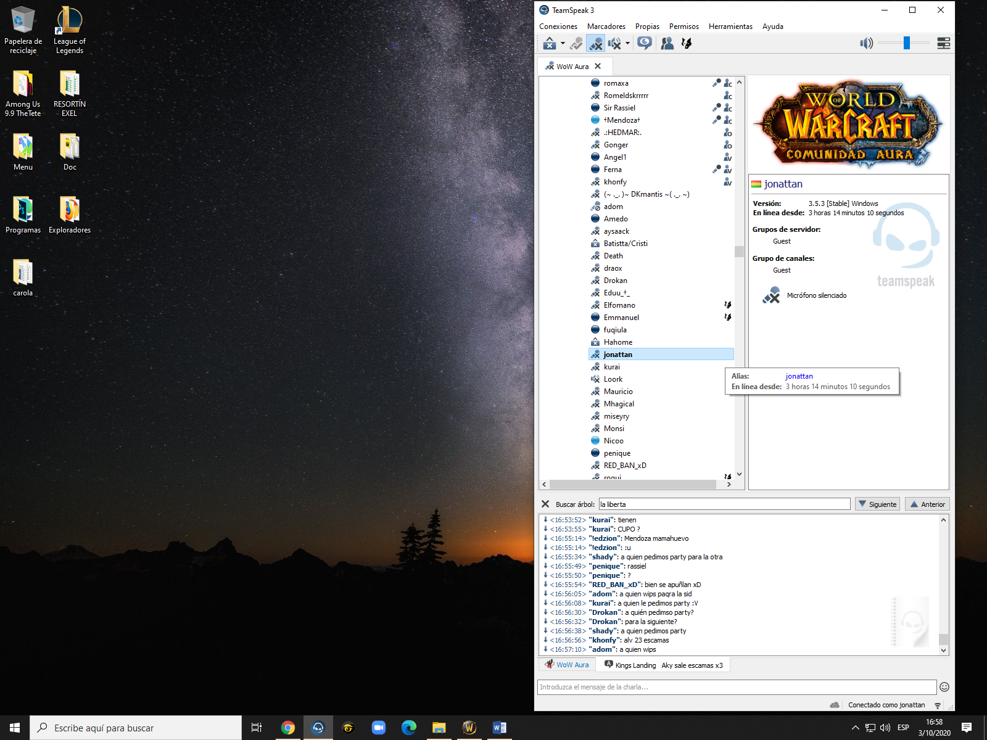Open Microsoft Edge from the taskbar
Screen dimensions: 987x740
click(409, 728)
